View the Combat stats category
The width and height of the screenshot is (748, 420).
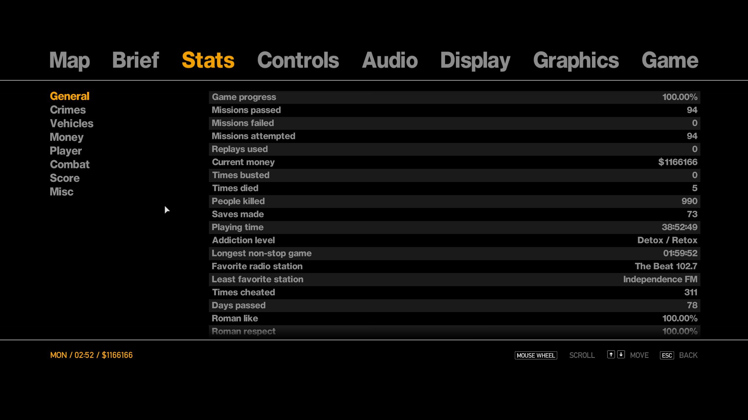(x=70, y=164)
